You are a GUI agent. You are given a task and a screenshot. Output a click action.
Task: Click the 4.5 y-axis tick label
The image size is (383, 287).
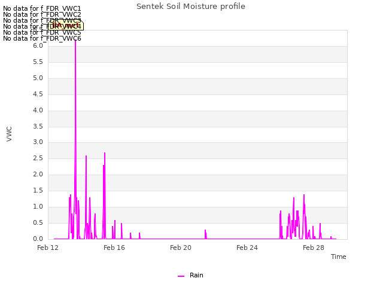coord(38,94)
